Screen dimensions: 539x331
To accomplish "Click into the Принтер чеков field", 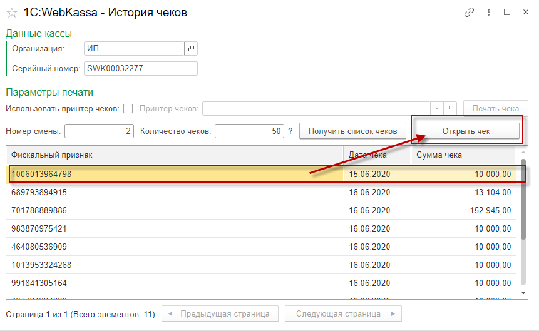I will pos(316,109).
